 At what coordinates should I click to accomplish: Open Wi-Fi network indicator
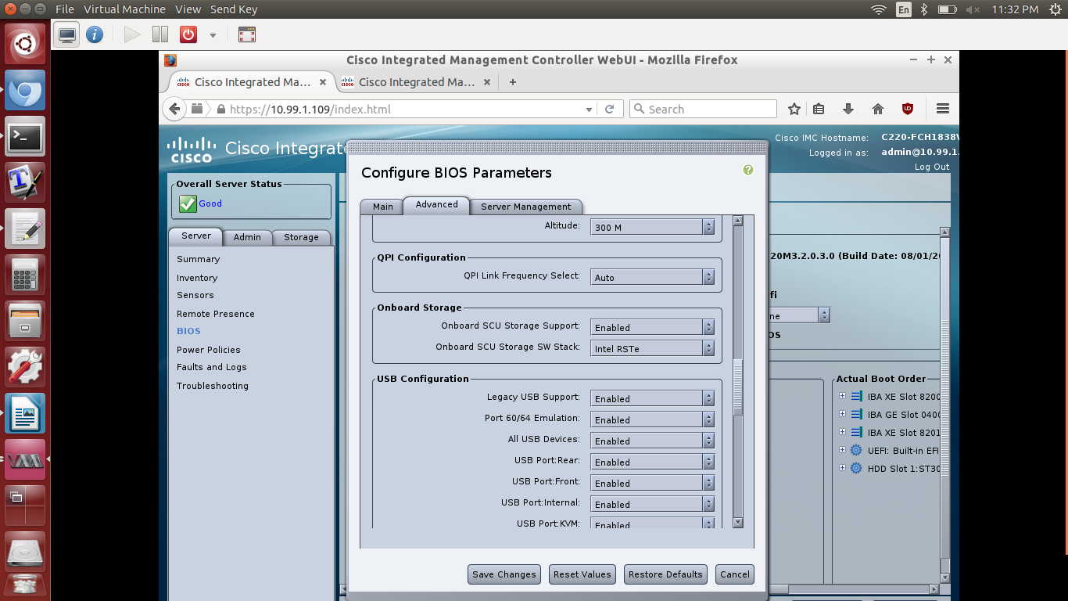pos(879,9)
